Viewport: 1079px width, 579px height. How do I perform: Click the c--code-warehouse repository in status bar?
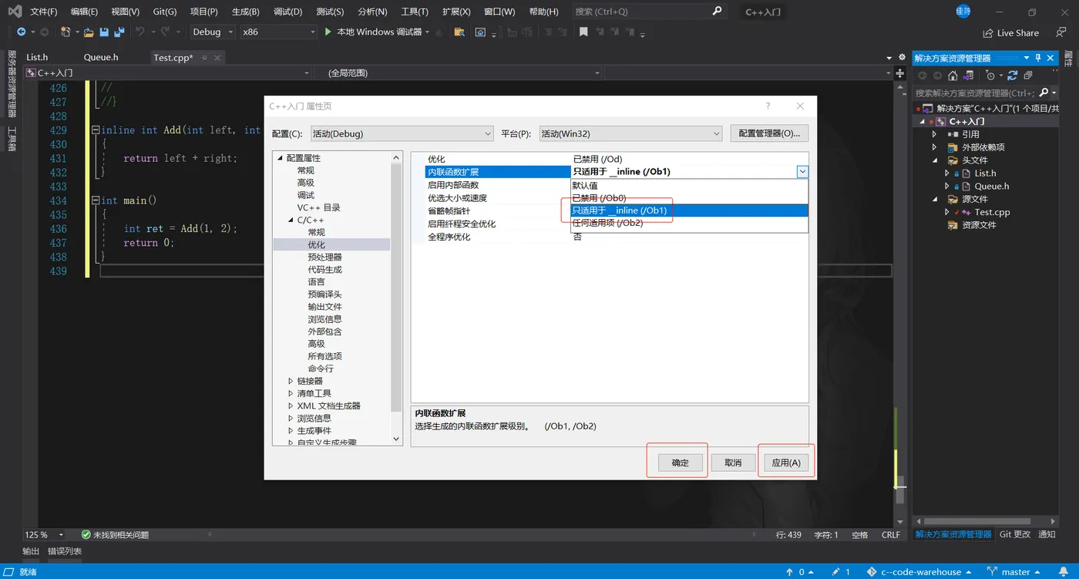[x=921, y=572]
